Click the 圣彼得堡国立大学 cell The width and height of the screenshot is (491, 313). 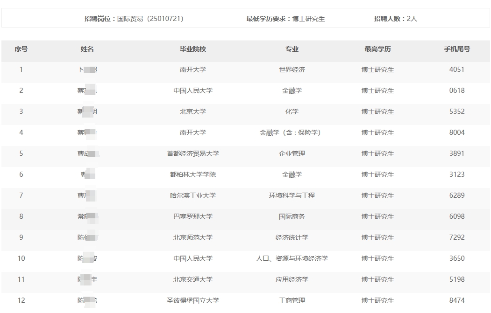pos(193,300)
